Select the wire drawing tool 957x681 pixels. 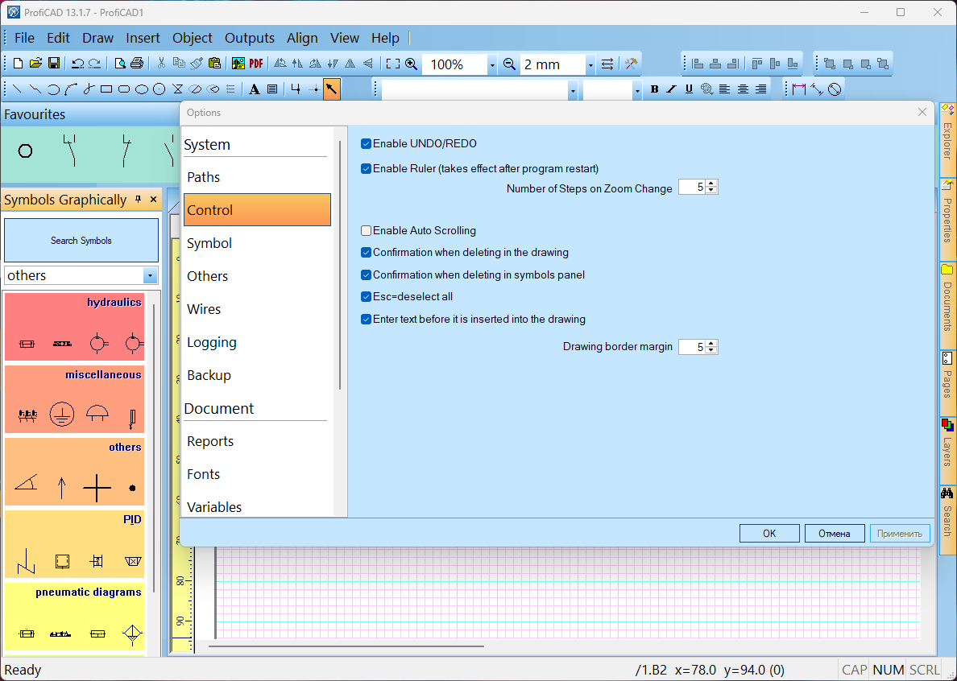pyautogui.click(x=296, y=89)
